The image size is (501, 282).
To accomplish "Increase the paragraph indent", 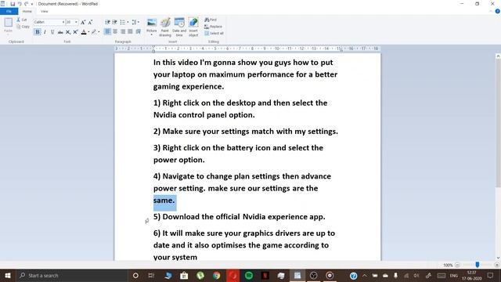I will tap(115, 22).
